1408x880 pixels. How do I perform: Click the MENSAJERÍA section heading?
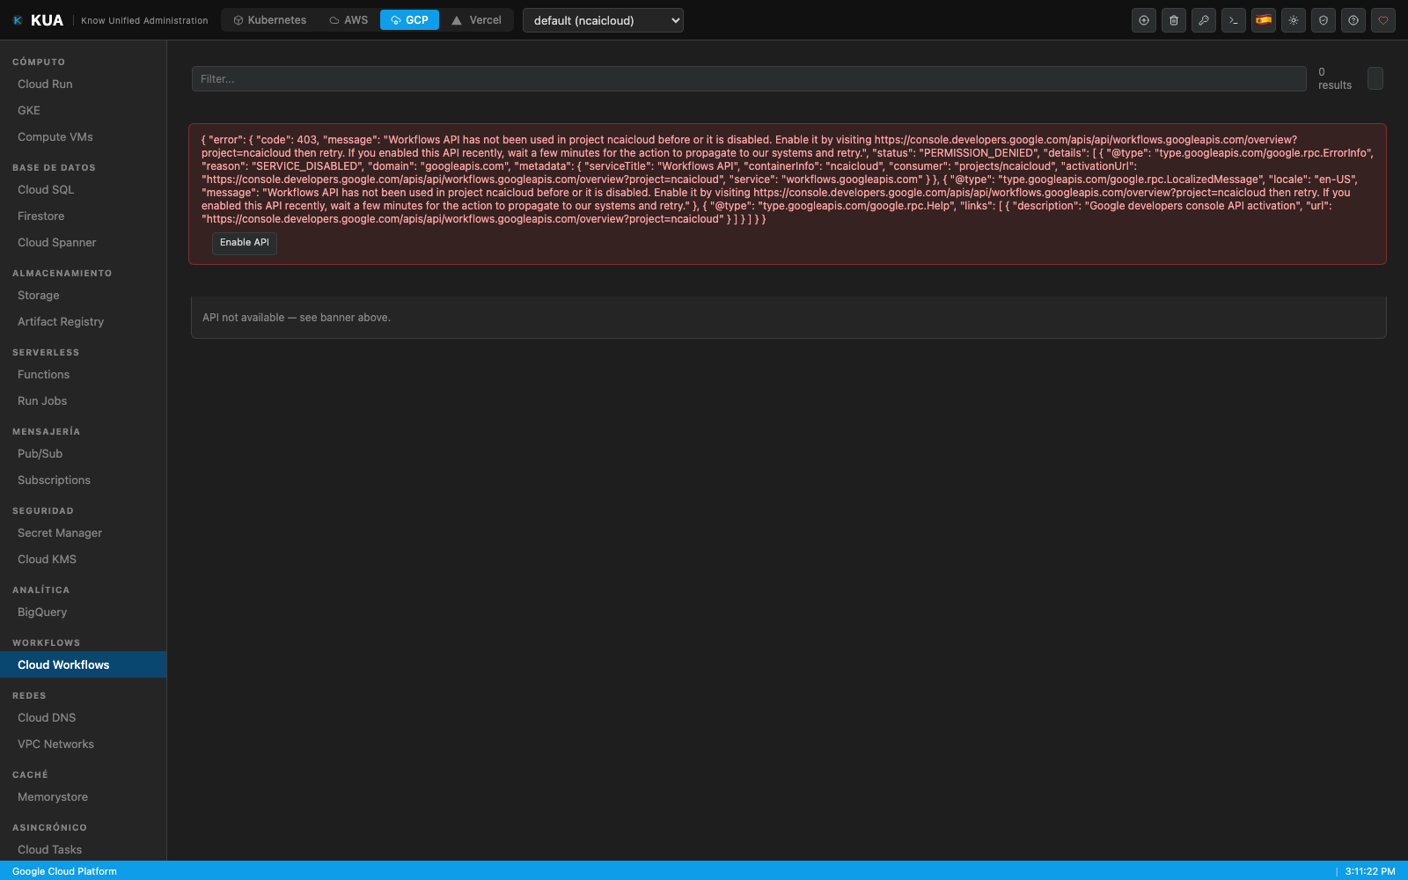point(46,432)
